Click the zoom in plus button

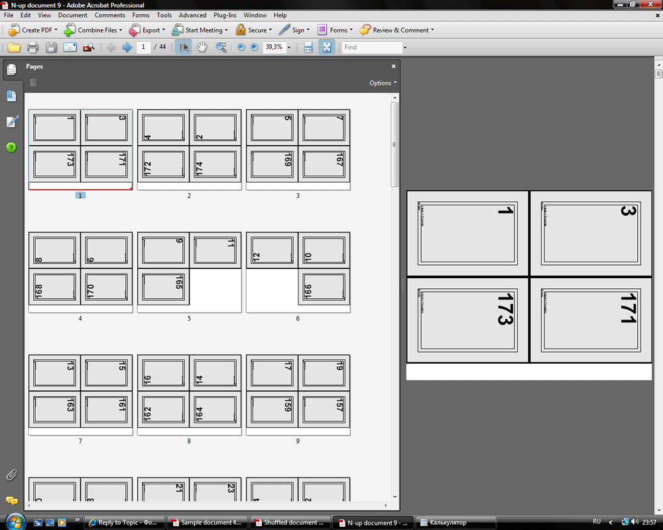point(254,47)
